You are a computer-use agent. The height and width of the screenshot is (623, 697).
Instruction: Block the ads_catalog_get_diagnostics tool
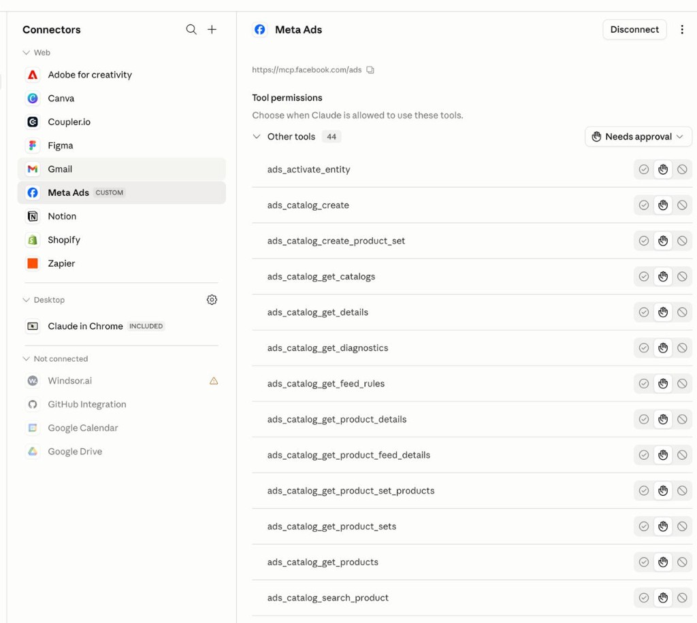pyautogui.click(x=682, y=348)
